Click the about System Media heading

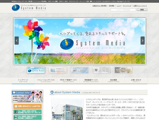tap(67, 92)
